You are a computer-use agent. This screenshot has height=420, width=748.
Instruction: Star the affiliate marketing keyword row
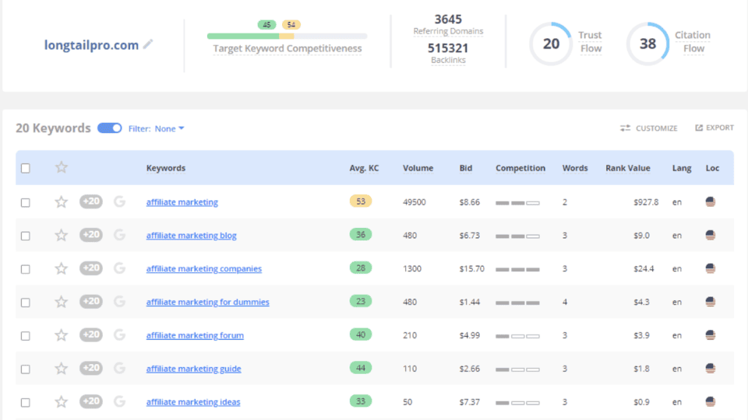(x=61, y=202)
